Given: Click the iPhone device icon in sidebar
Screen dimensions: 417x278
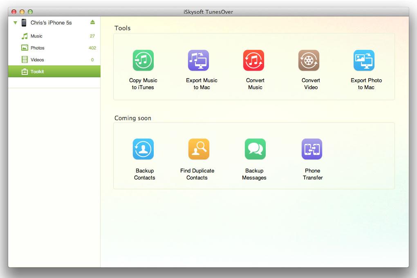Looking at the screenshot, I should point(24,23).
